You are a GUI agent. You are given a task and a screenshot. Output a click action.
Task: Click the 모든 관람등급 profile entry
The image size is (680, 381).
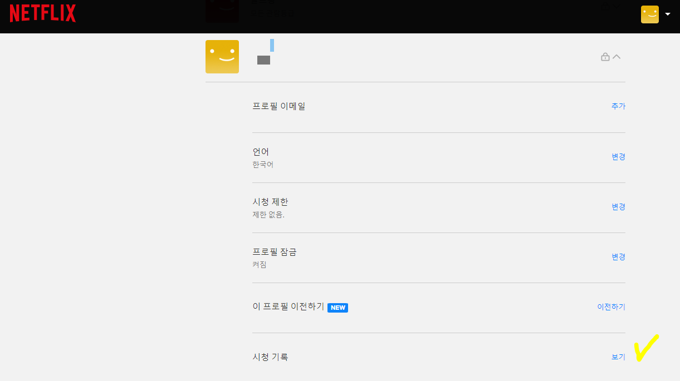[273, 12]
